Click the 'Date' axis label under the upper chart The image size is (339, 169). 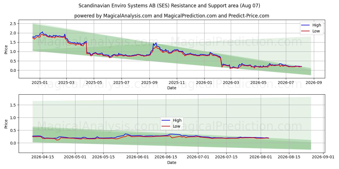pos(172,88)
